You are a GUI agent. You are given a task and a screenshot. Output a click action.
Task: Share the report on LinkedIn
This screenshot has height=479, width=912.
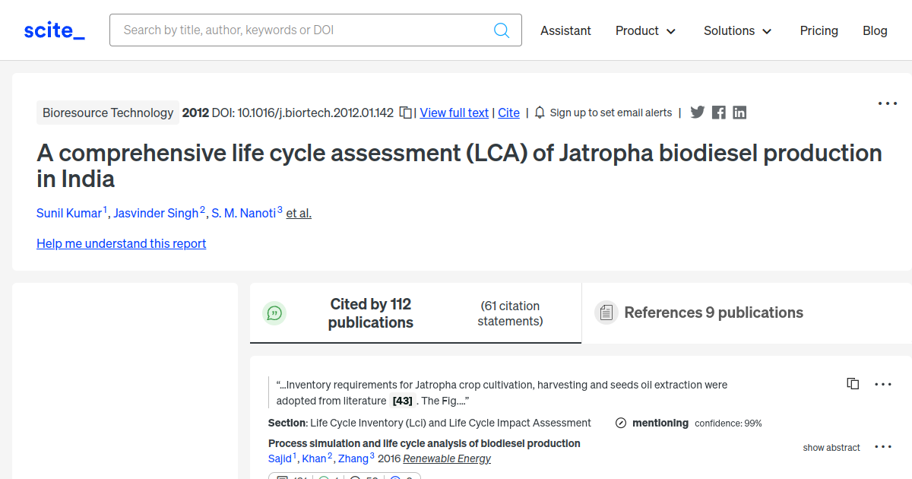[739, 112]
